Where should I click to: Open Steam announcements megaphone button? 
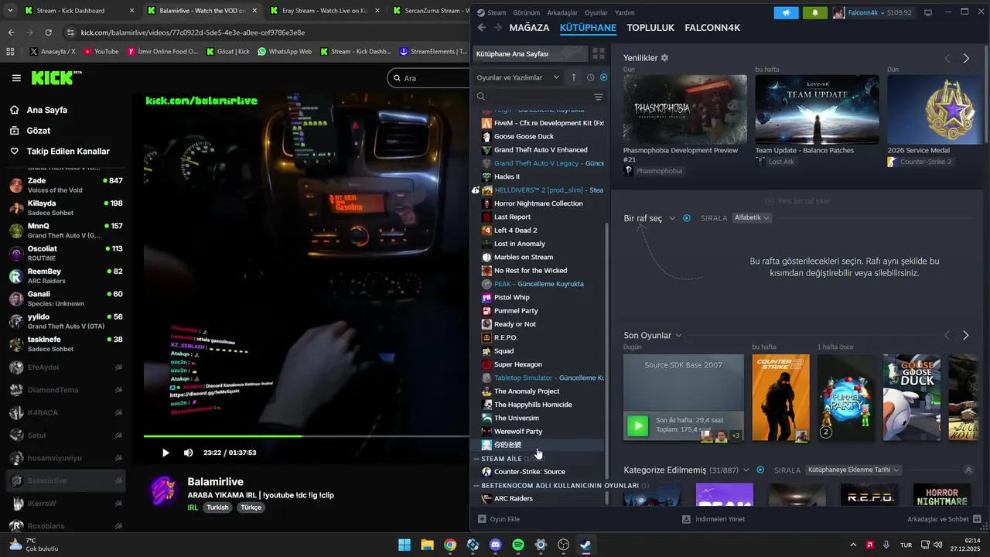pos(786,13)
